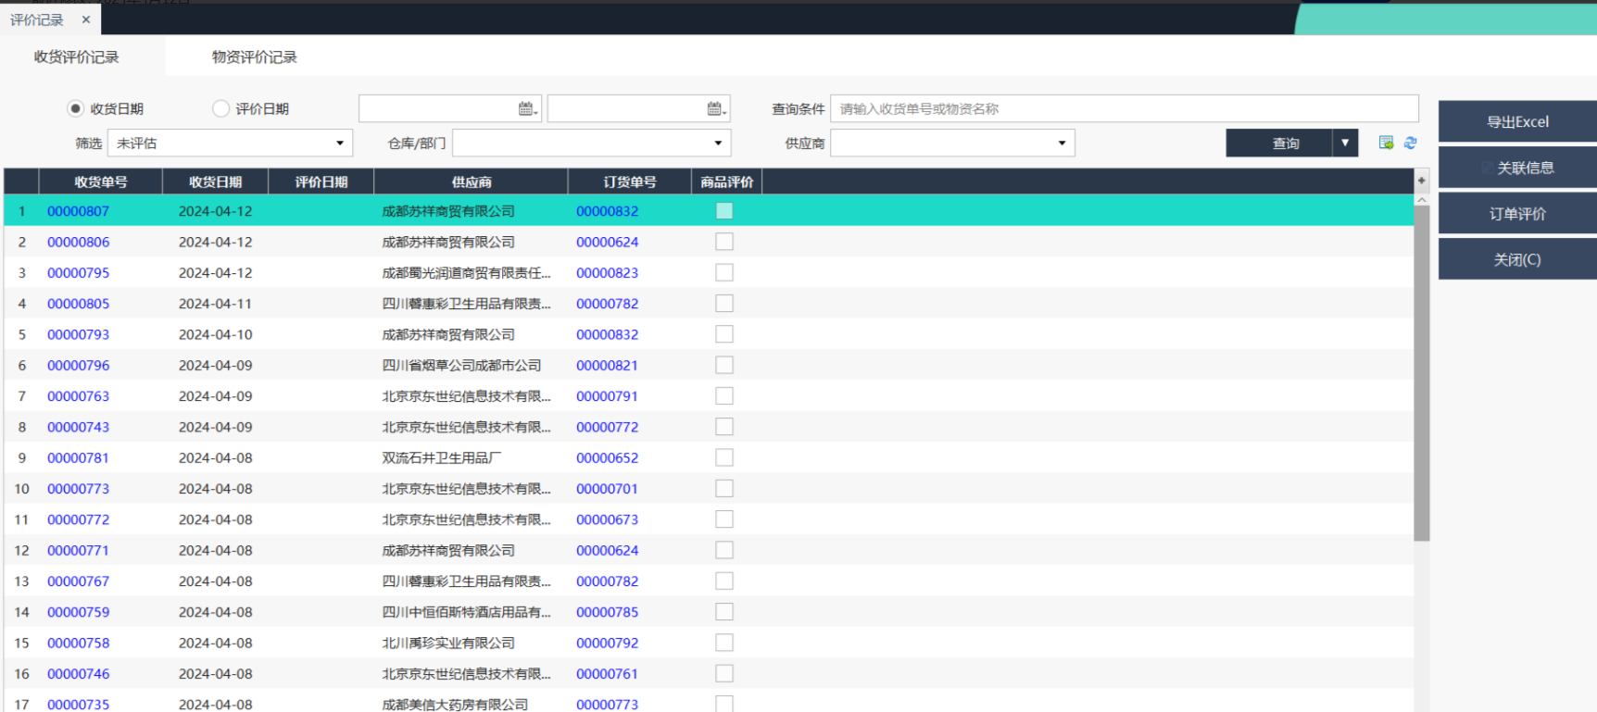1597x712 pixels.
Task: Click the blue refresh icon
Action: tap(1410, 143)
